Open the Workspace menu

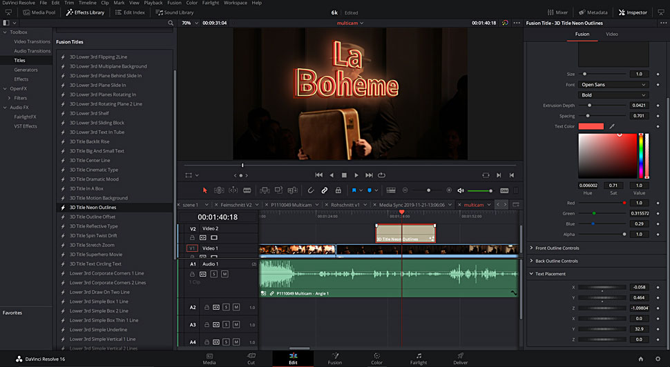[235, 3]
